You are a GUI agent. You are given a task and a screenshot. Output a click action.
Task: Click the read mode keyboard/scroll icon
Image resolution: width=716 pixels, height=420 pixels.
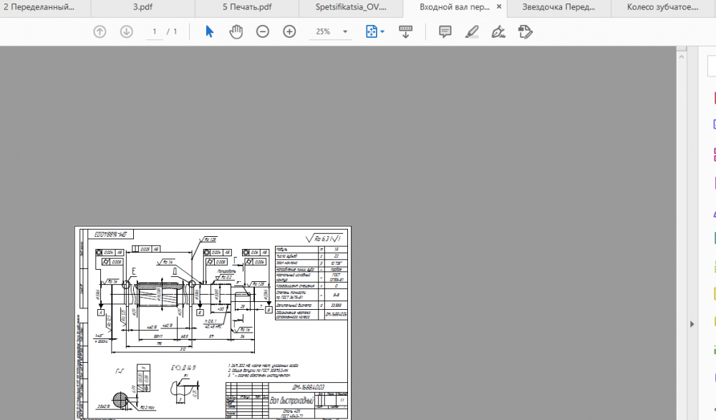click(x=406, y=31)
